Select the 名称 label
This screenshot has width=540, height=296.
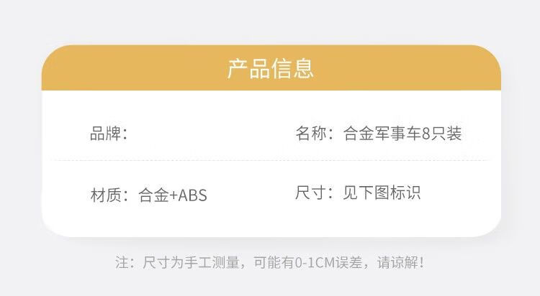pyautogui.click(x=311, y=133)
